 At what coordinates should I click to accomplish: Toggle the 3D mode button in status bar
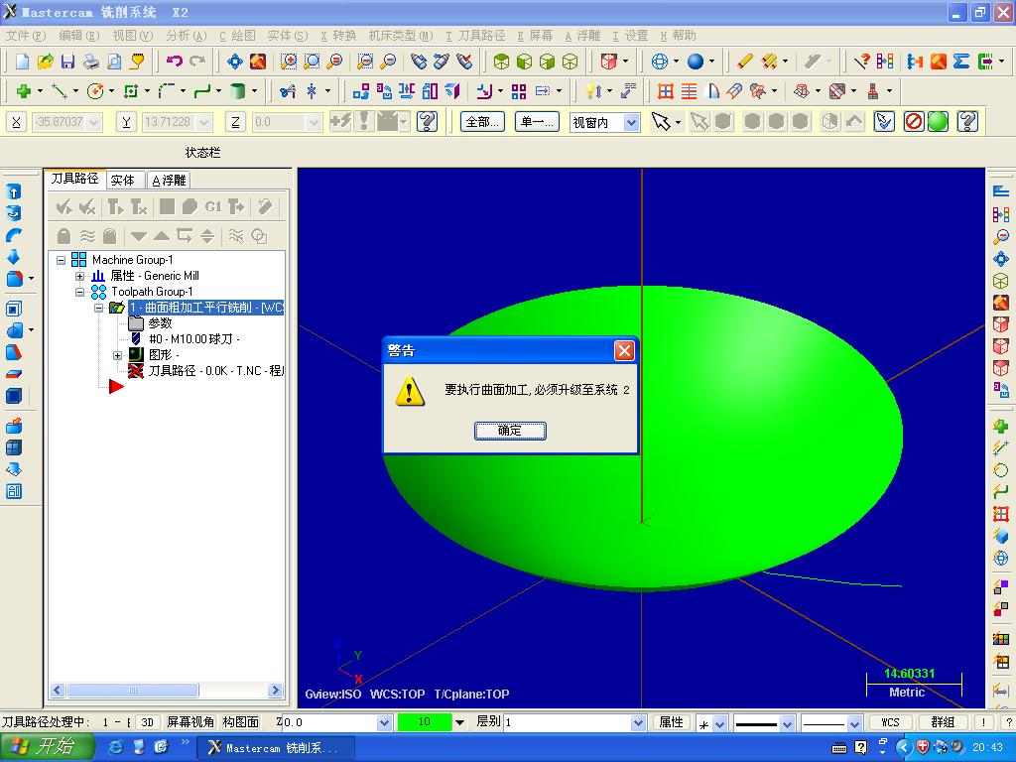[148, 722]
